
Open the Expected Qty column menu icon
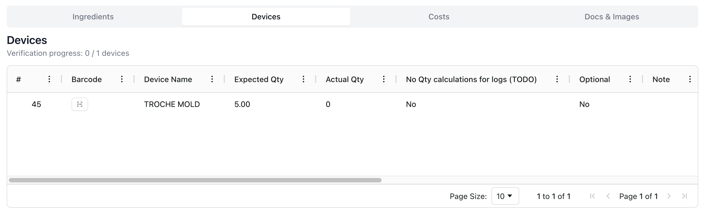[x=303, y=79]
